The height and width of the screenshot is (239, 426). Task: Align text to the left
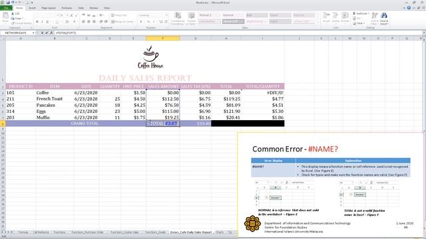(x=83, y=22)
